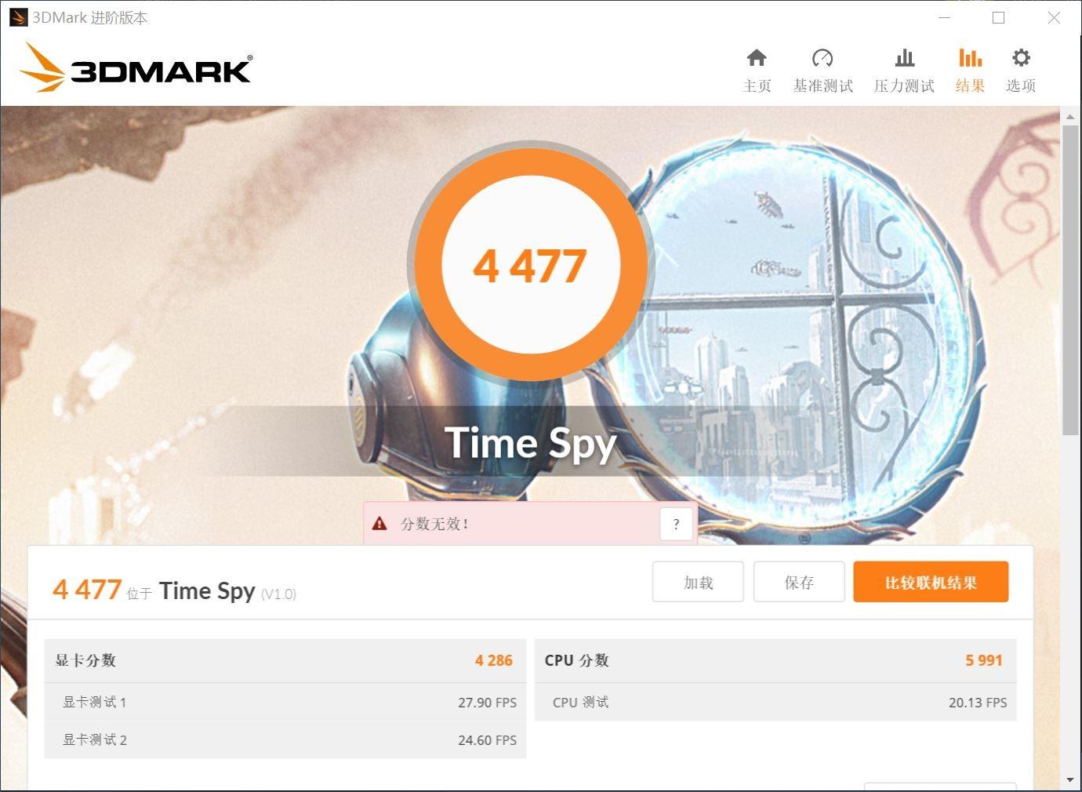
Task: Click the red warning triangle icon
Action: [x=379, y=523]
